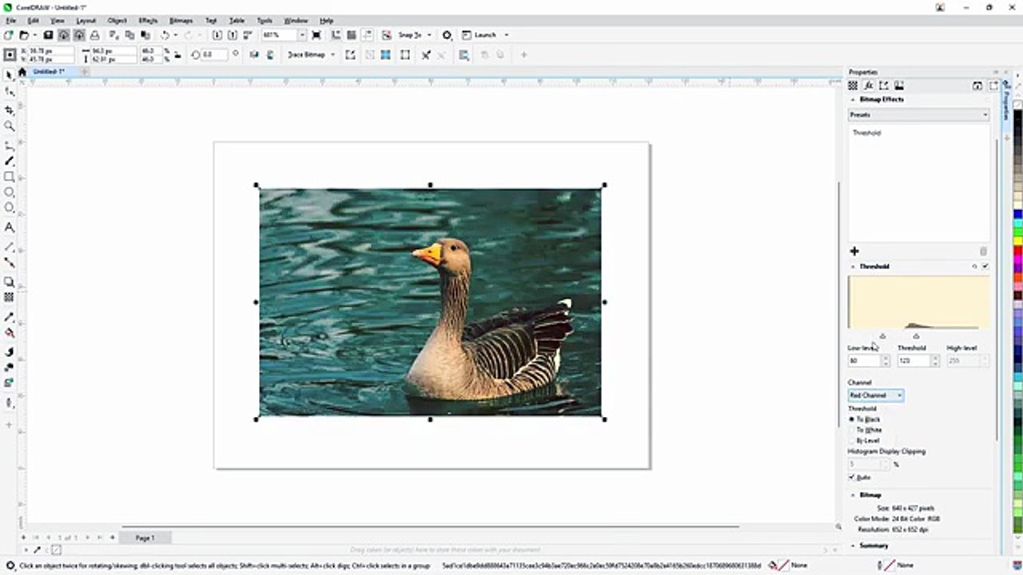Select the Artistic Media brush tool

coord(10,161)
